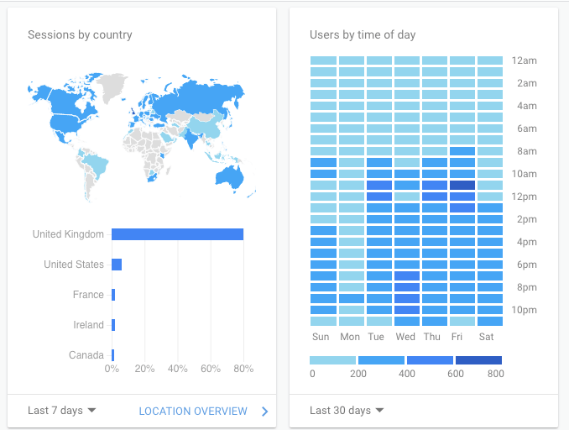Image resolution: width=569 pixels, height=430 pixels.
Task: Open the Last 7 days dropdown
Action: (61, 411)
